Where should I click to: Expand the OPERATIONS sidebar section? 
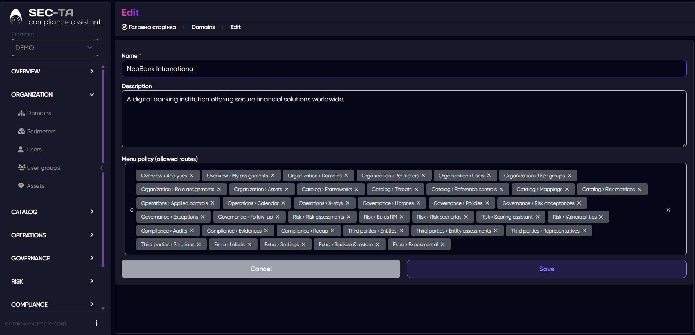point(53,235)
